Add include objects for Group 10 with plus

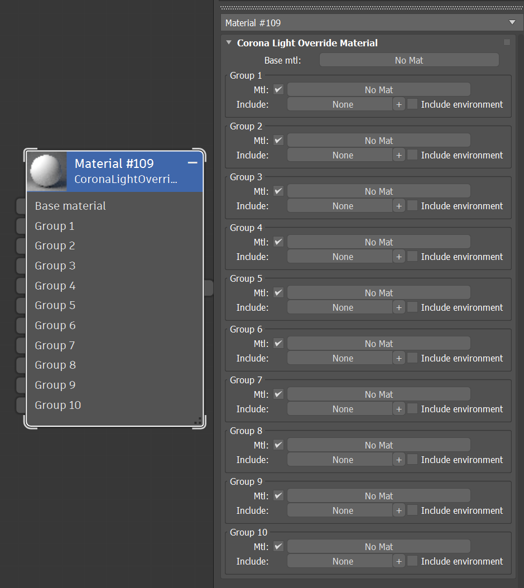[x=399, y=561]
